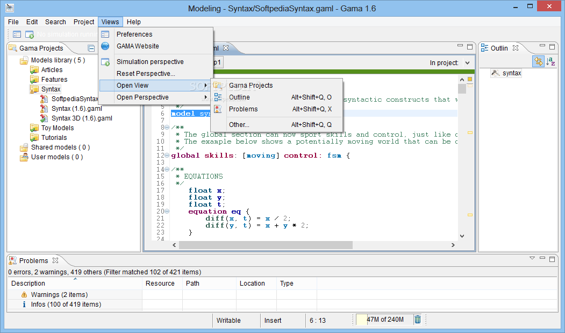The image size is (565, 333).
Task: Toggle link with editor in Outline
Action: (x=538, y=62)
